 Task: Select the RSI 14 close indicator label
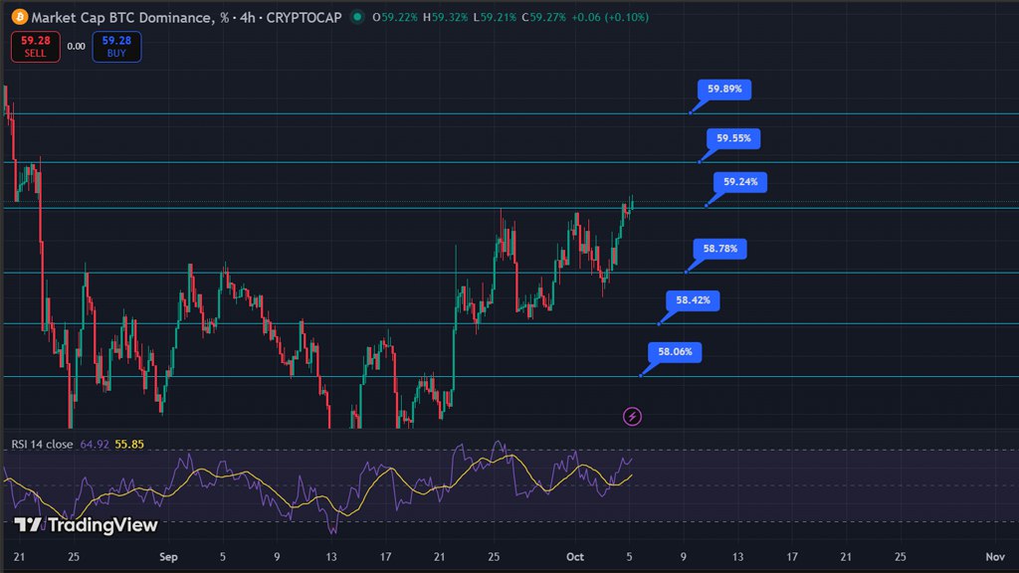point(42,444)
